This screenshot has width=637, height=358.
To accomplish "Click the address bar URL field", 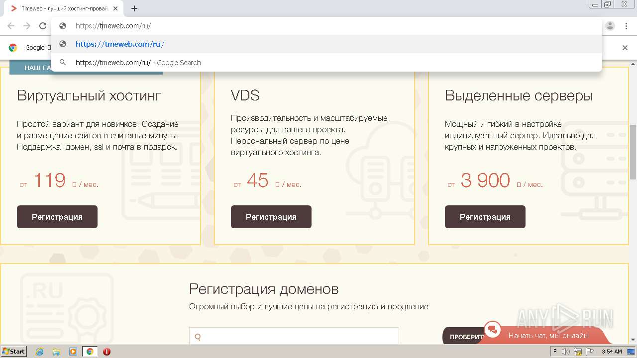I will 326,26.
